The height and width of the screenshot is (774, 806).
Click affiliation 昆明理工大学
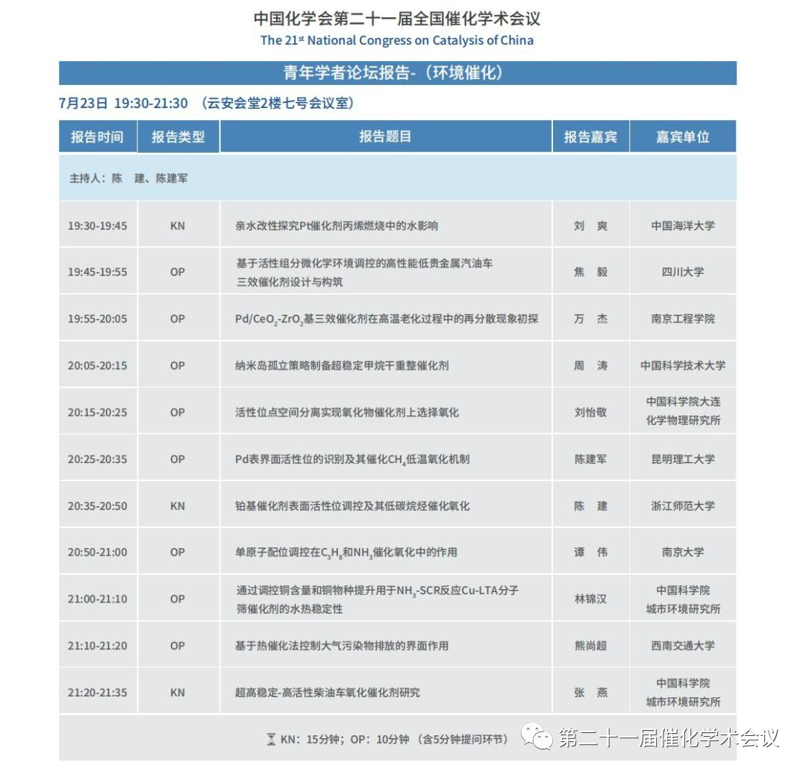pyautogui.click(x=683, y=459)
